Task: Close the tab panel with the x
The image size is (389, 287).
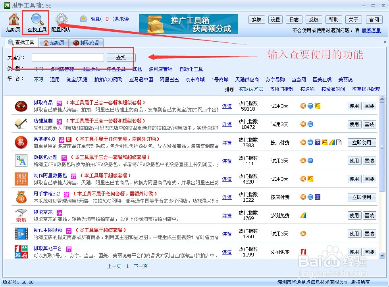Action: pyautogui.click(x=385, y=42)
